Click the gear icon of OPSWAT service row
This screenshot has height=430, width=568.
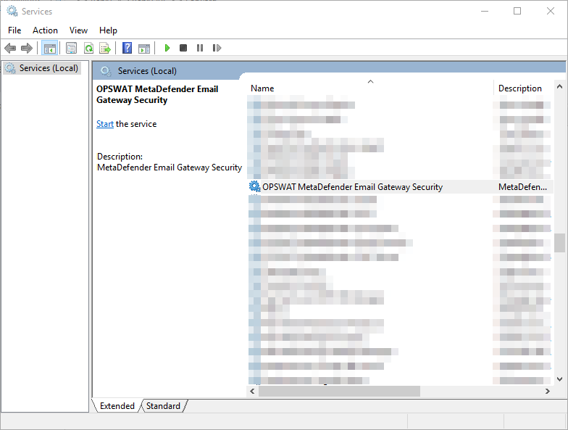pyautogui.click(x=255, y=186)
